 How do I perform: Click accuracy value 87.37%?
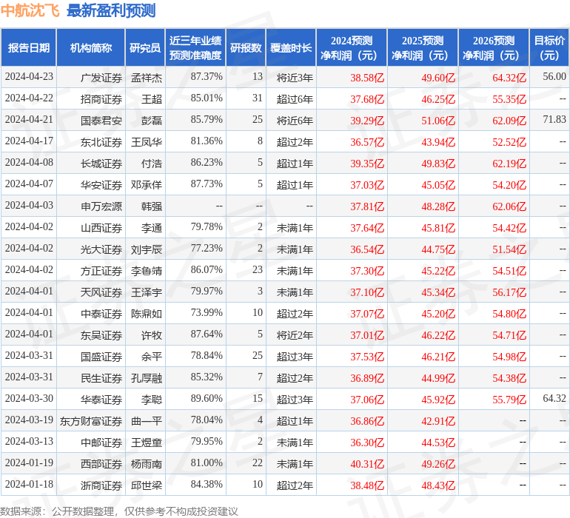click(x=207, y=77)
